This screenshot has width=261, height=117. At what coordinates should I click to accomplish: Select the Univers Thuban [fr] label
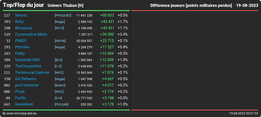(x=65, y=5)
